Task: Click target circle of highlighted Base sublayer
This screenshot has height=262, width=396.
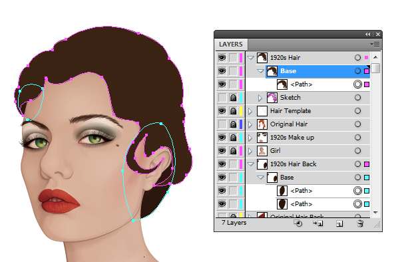Action: pyautogui.click(x=357, y=71)
